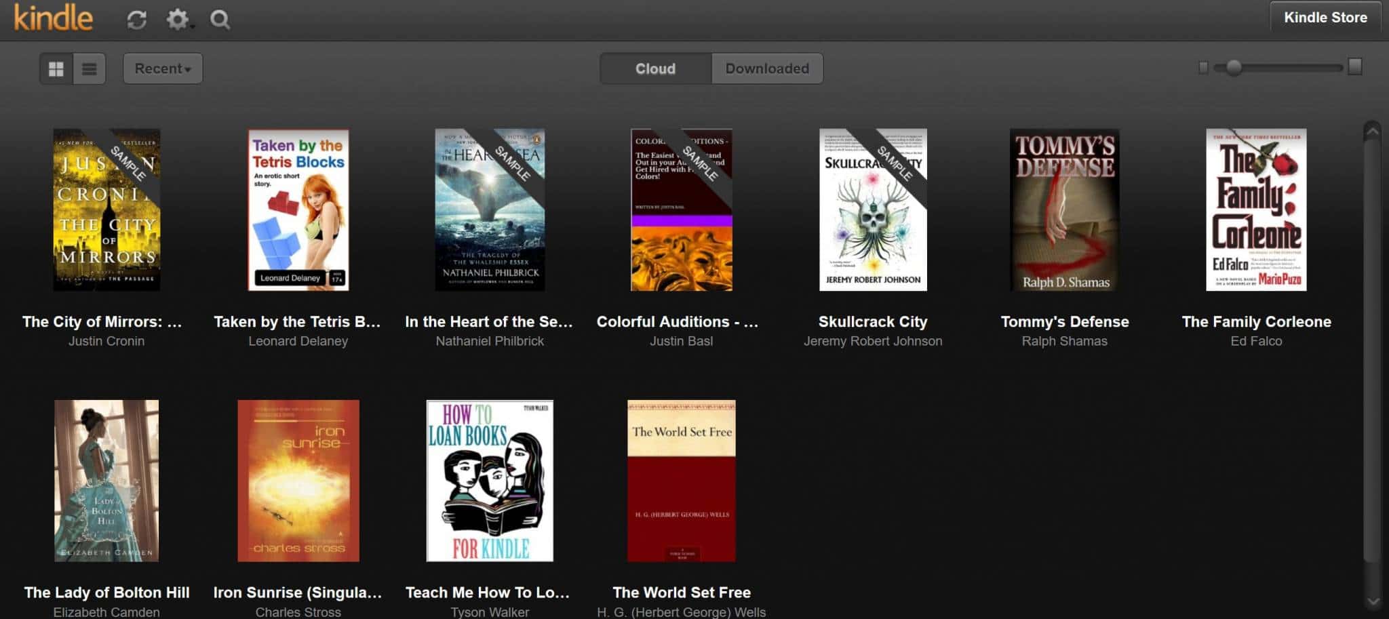1389x619 pixels.
Task: Open the search magnifier
Action: (x=220, y=20)
